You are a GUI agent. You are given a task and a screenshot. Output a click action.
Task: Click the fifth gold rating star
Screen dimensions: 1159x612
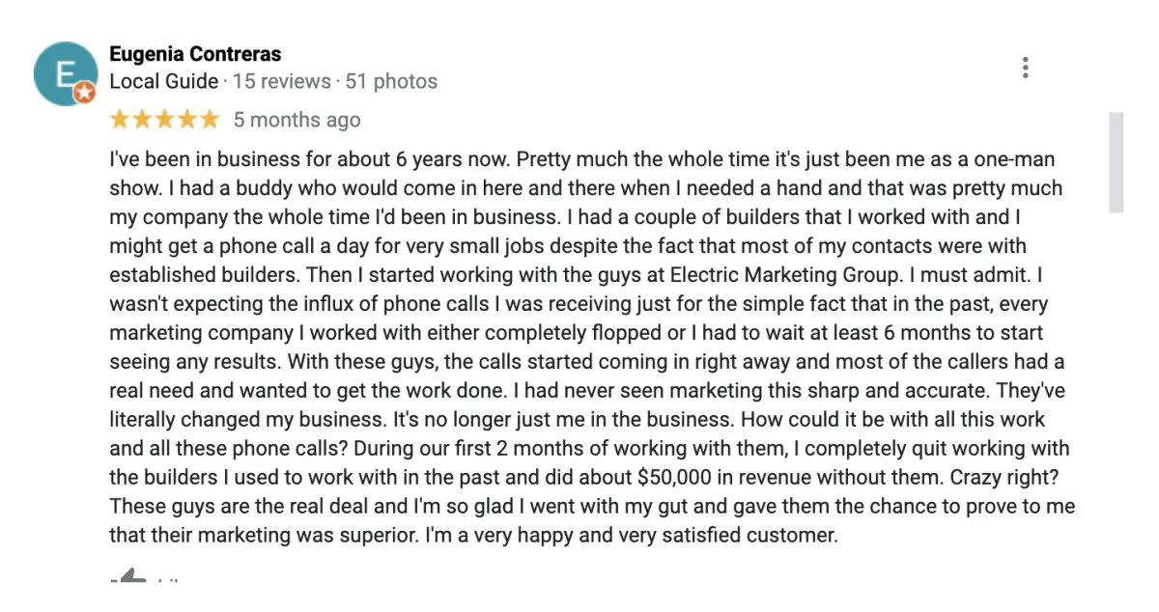[210, 120]
